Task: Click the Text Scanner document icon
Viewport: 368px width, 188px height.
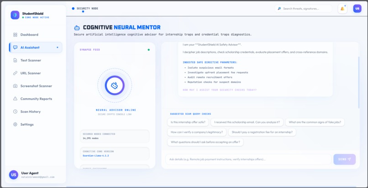Action: pyautogui.click(x=15, y=61)
